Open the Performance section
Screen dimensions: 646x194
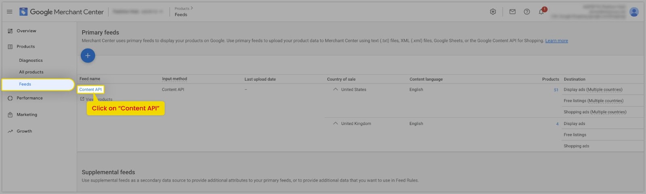pyautogui.click(x=29, y=98)
